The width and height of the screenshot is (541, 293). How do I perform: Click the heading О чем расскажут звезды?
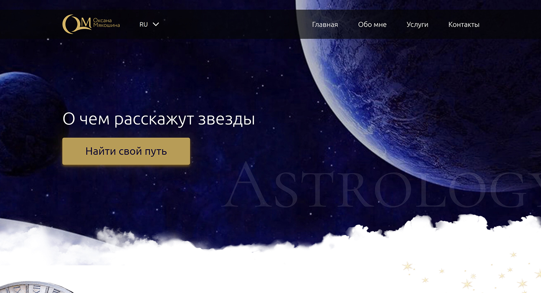[159, 119]
